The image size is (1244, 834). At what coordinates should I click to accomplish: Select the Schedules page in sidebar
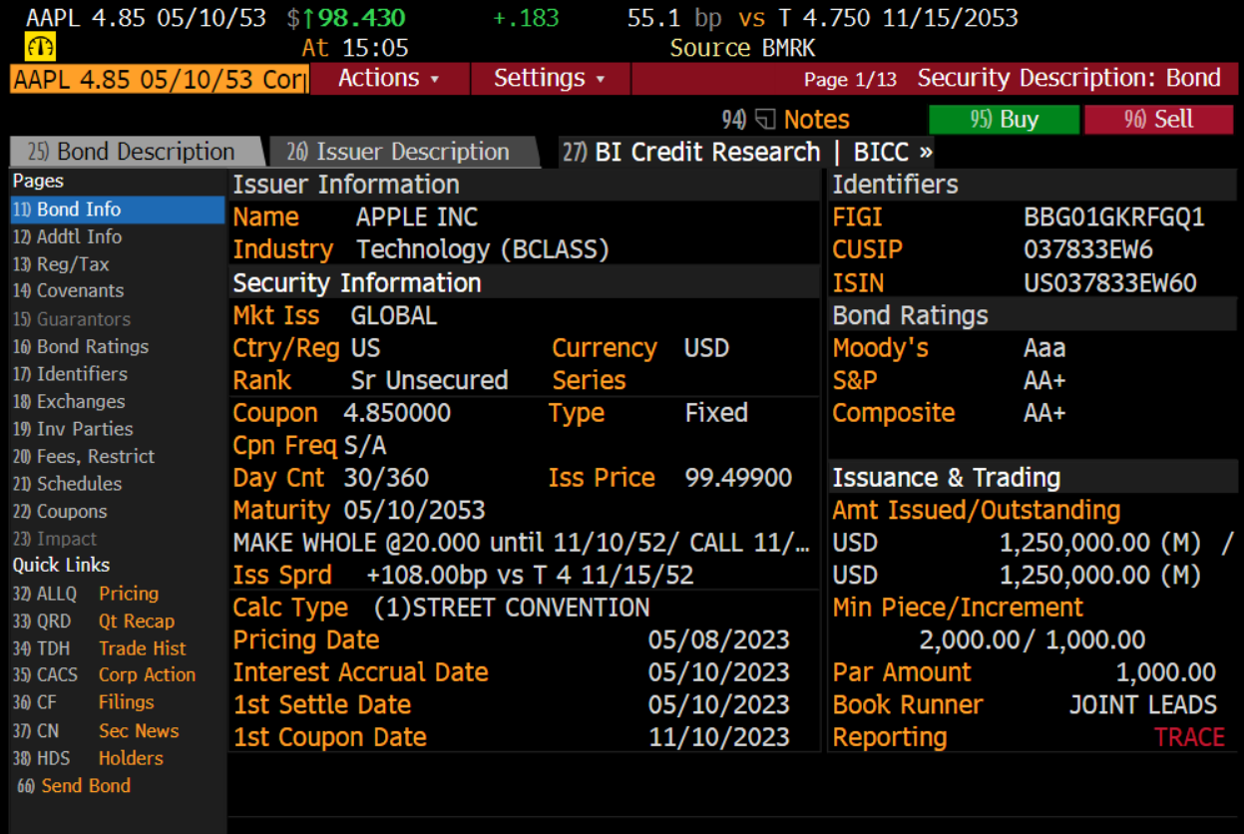pyautogui.click(x=79, y=484)
